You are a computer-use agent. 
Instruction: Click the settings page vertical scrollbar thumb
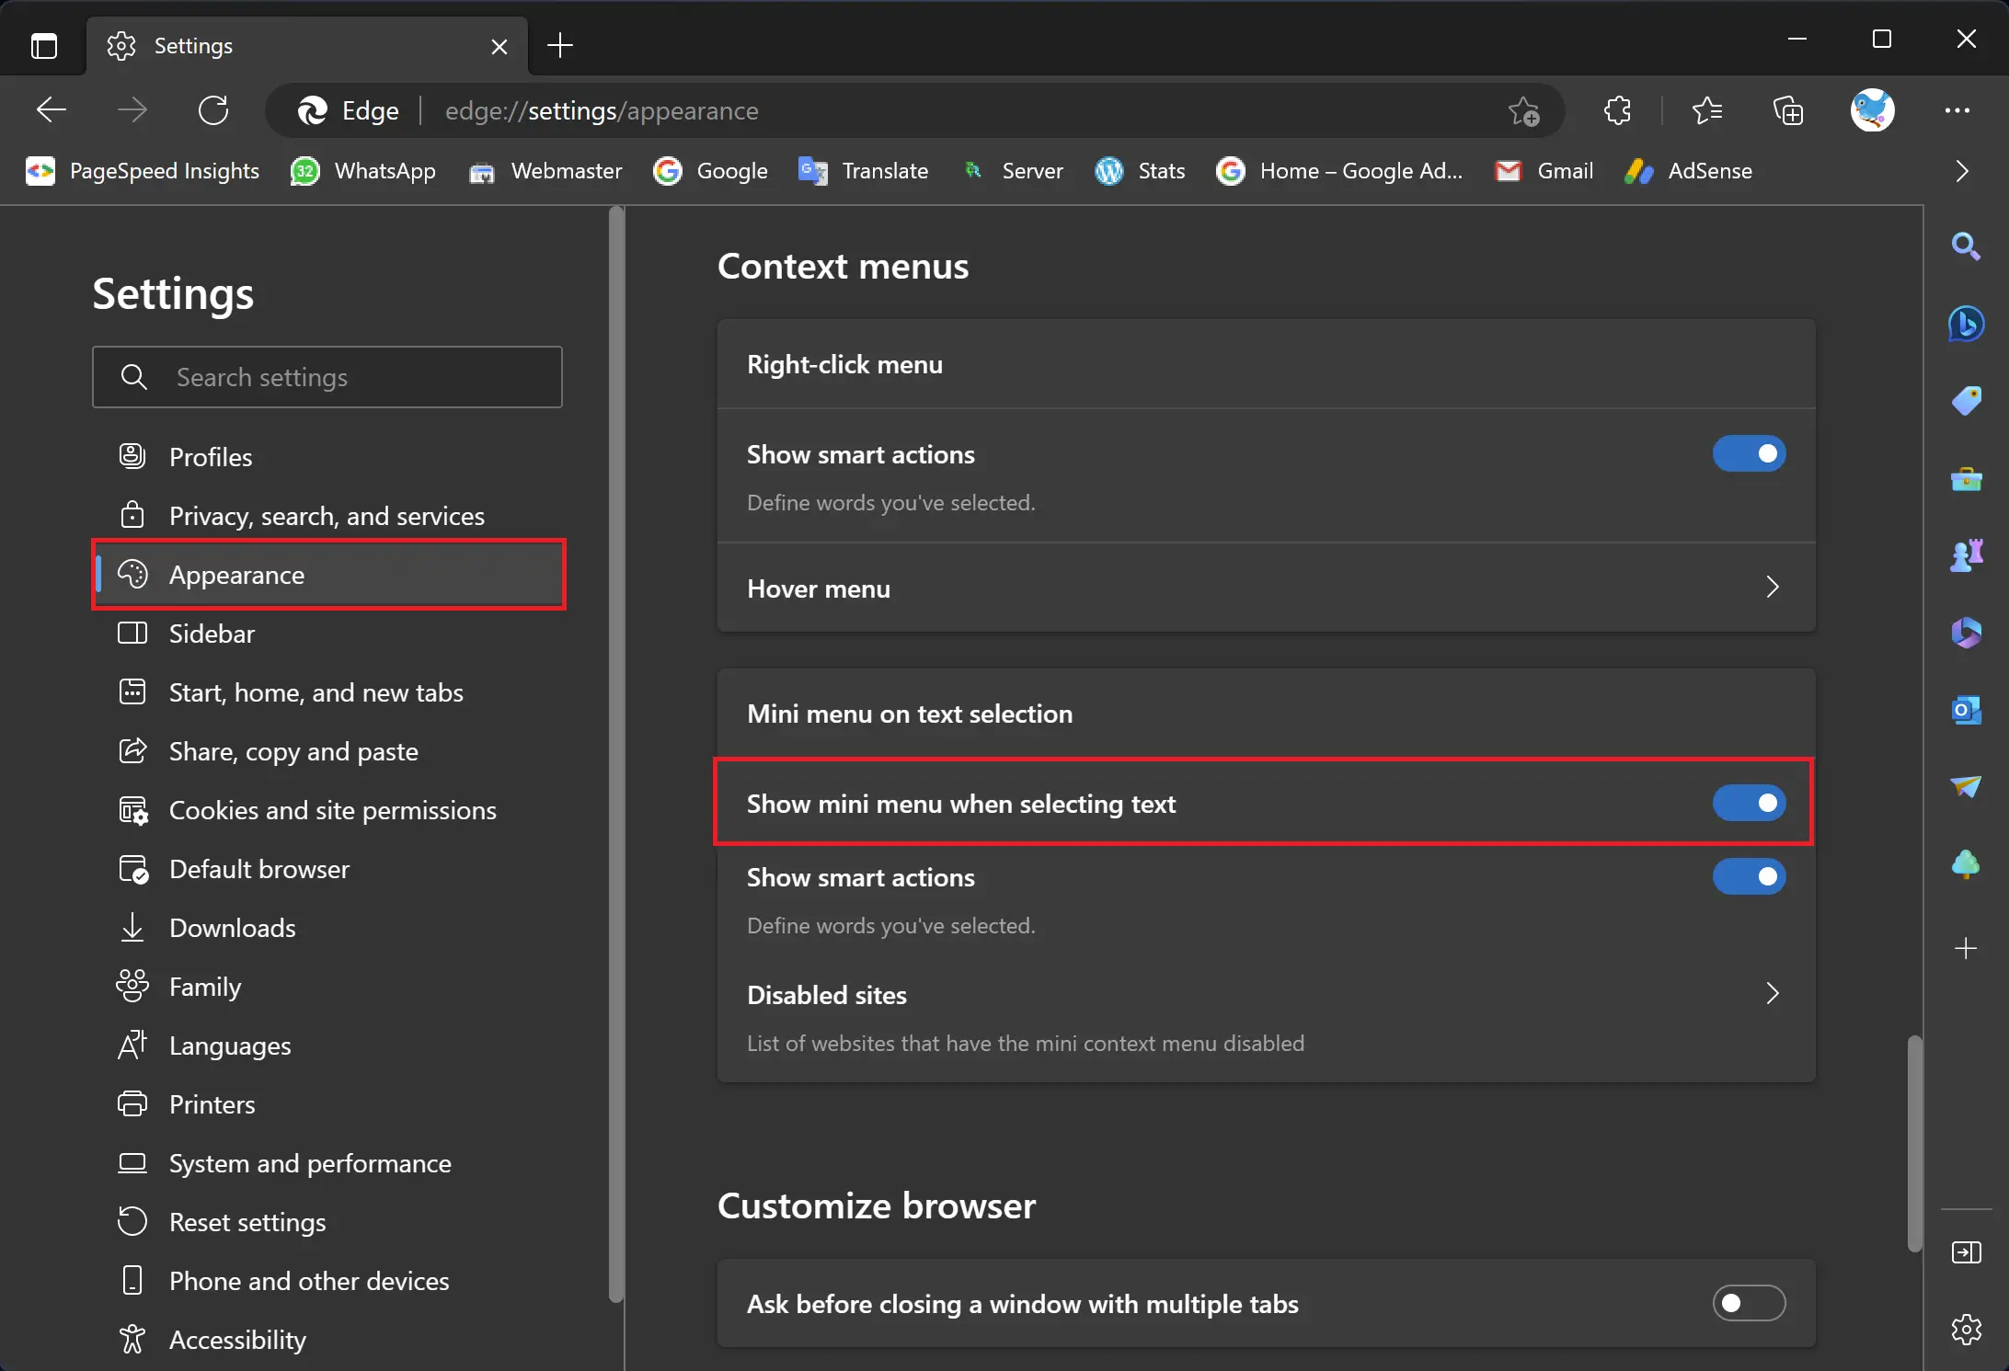[x=1914, y=1144]
